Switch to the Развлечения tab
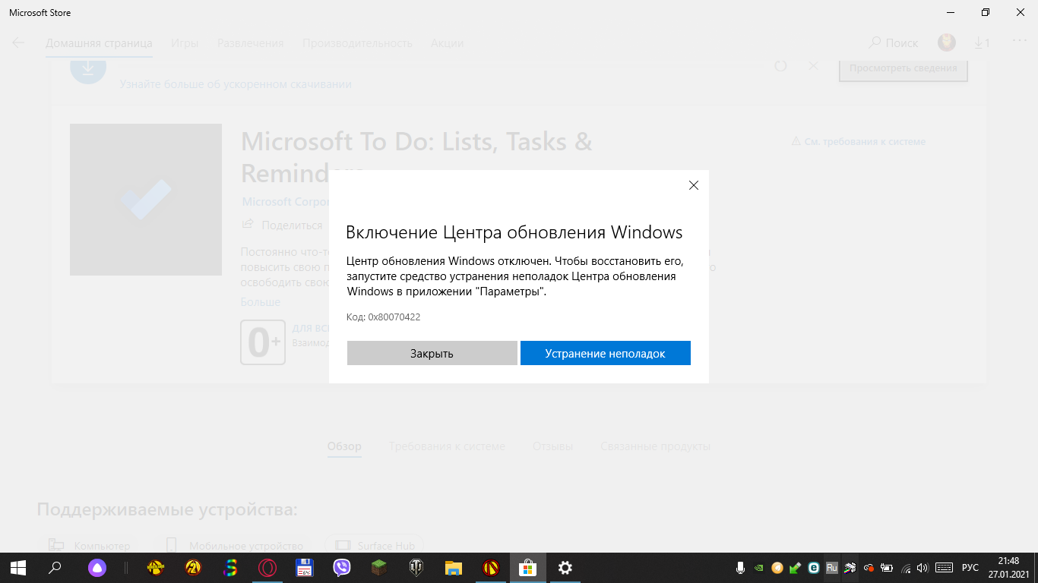The image size is (1038, 583). coord(251,43)
